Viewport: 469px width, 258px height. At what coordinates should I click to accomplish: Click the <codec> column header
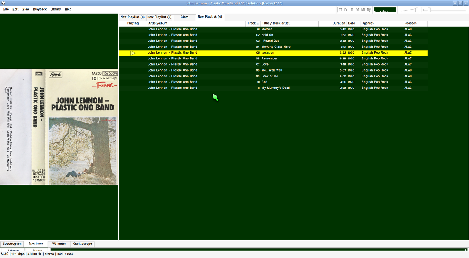coord(415,23)
